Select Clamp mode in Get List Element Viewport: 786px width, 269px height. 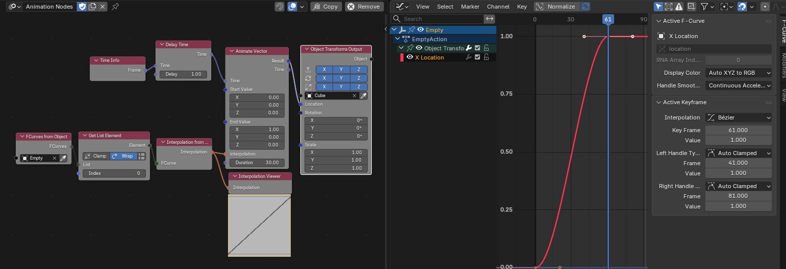tap(96, 156)
